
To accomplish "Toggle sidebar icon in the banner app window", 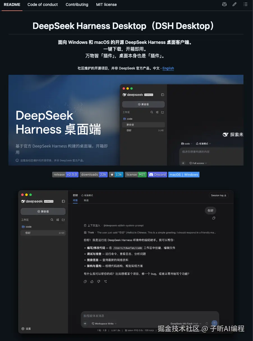I will pyautogui.click(x=162, y=95).
